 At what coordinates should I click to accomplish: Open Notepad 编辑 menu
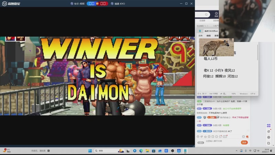point(209,36)
